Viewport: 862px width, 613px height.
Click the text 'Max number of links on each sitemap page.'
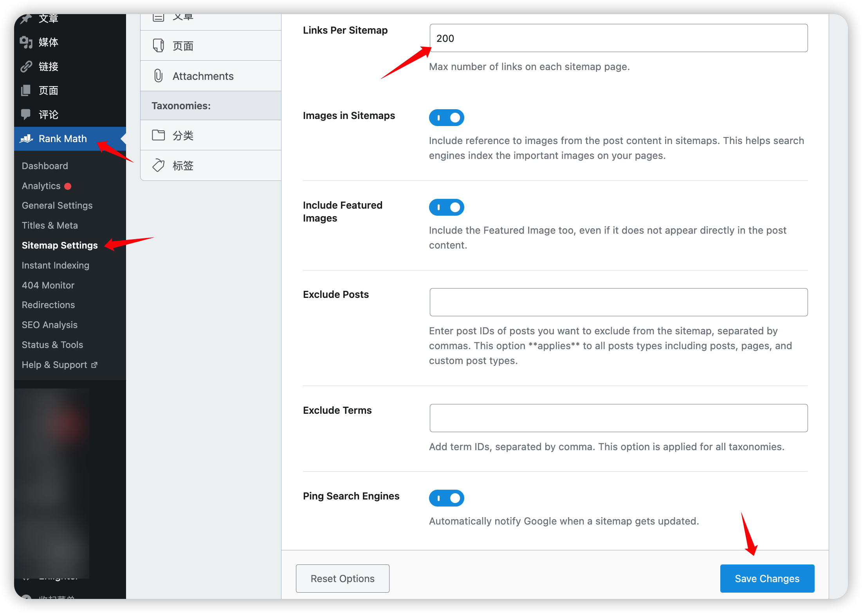529,67
